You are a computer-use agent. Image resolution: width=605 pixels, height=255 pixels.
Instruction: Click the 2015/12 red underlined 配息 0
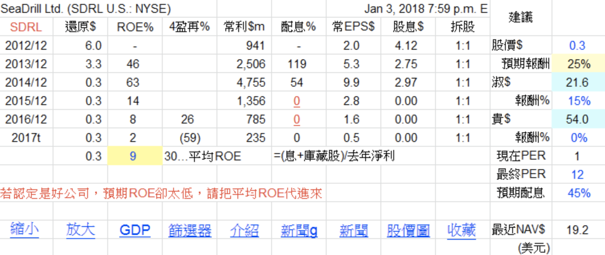(x=296, y=101)
